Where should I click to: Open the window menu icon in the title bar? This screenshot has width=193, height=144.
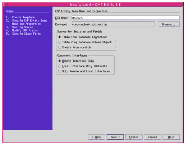5,5
